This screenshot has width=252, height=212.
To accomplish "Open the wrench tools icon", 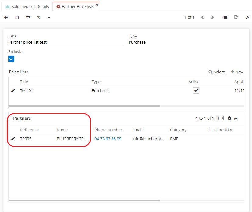I will click(x=247, y=17).
